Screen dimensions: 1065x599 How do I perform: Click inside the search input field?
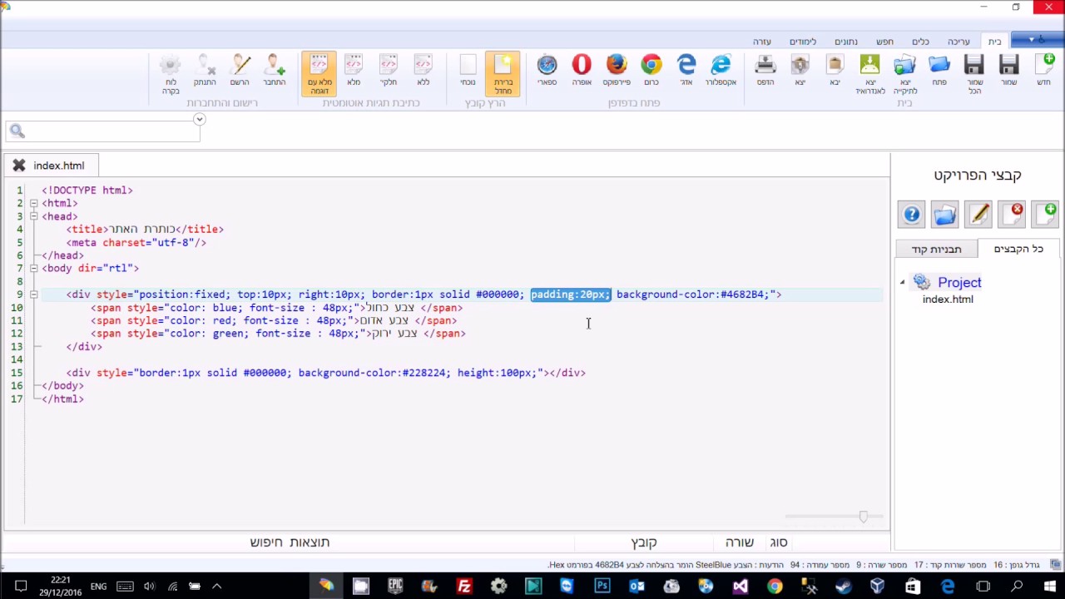(102, 131)
